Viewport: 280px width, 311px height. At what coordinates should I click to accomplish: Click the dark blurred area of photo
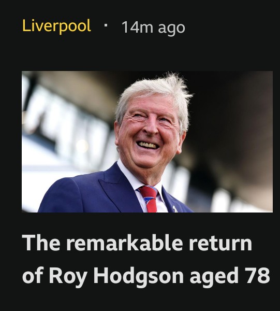[x=233, y=119]
